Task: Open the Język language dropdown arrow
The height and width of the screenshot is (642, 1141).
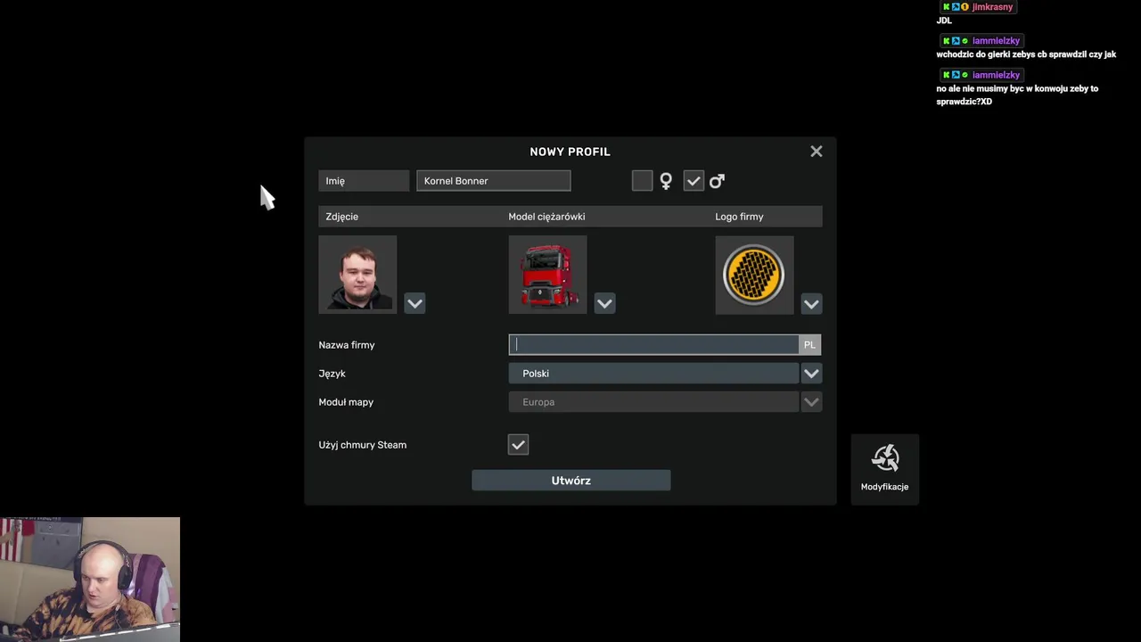Action: click(x=811, y=374)
